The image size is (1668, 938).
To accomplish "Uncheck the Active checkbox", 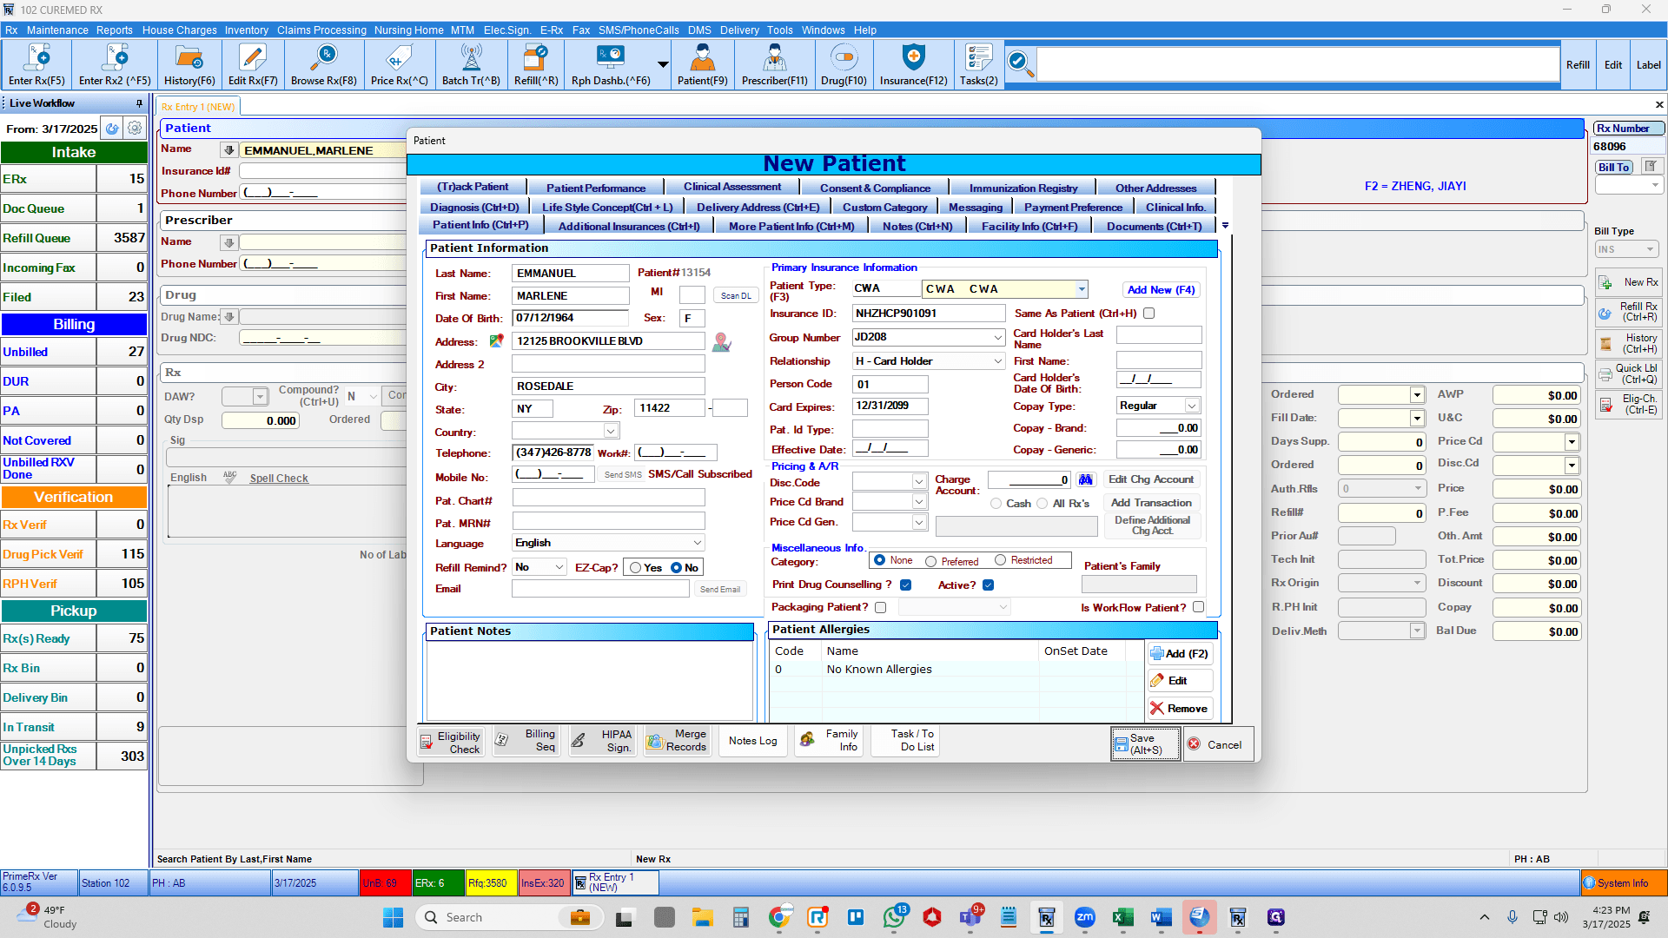I will click(988, 585).
